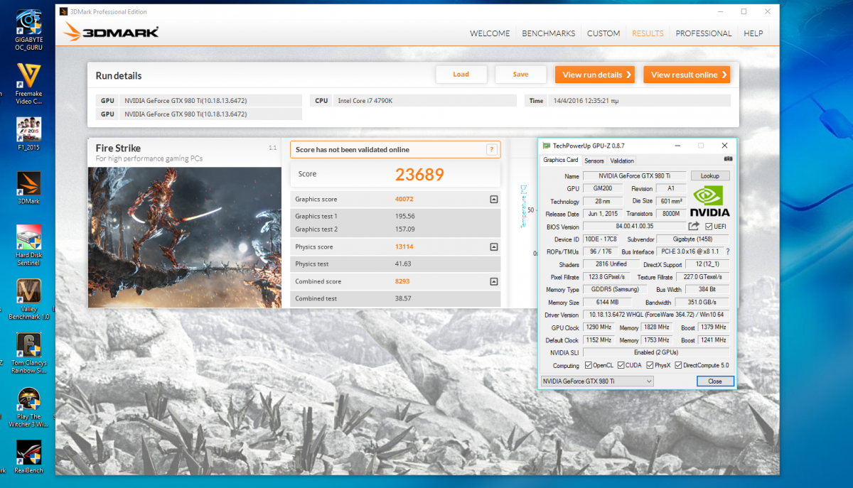Launch RealBench from the desktop
The image size is (853, 488).
29,457
